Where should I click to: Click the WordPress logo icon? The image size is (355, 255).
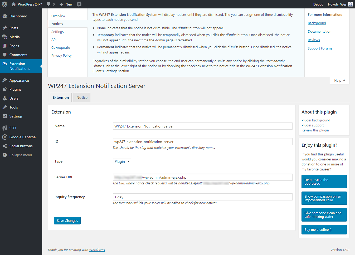coord(4,4)
